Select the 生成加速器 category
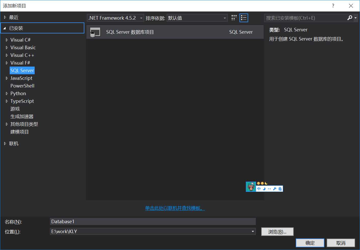This screenshot has width=360, height=250. (x=22, y=116)
